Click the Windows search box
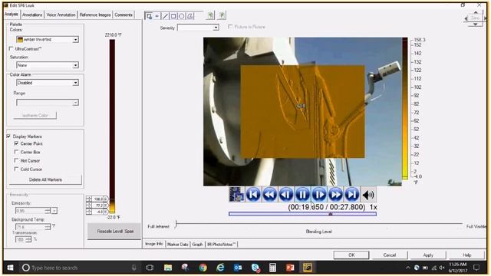 (78, 268)
